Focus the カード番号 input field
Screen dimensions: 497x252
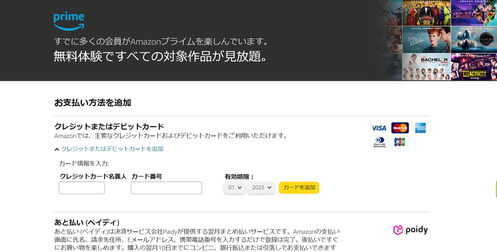click(166, 188)
